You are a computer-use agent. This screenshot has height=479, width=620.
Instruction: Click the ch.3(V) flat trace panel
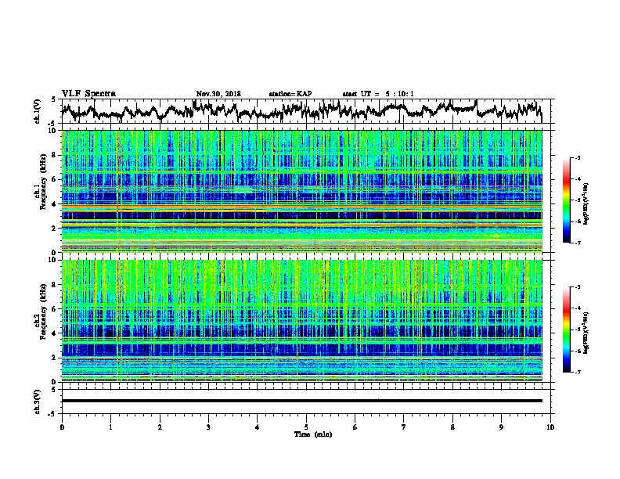(306, 402)
